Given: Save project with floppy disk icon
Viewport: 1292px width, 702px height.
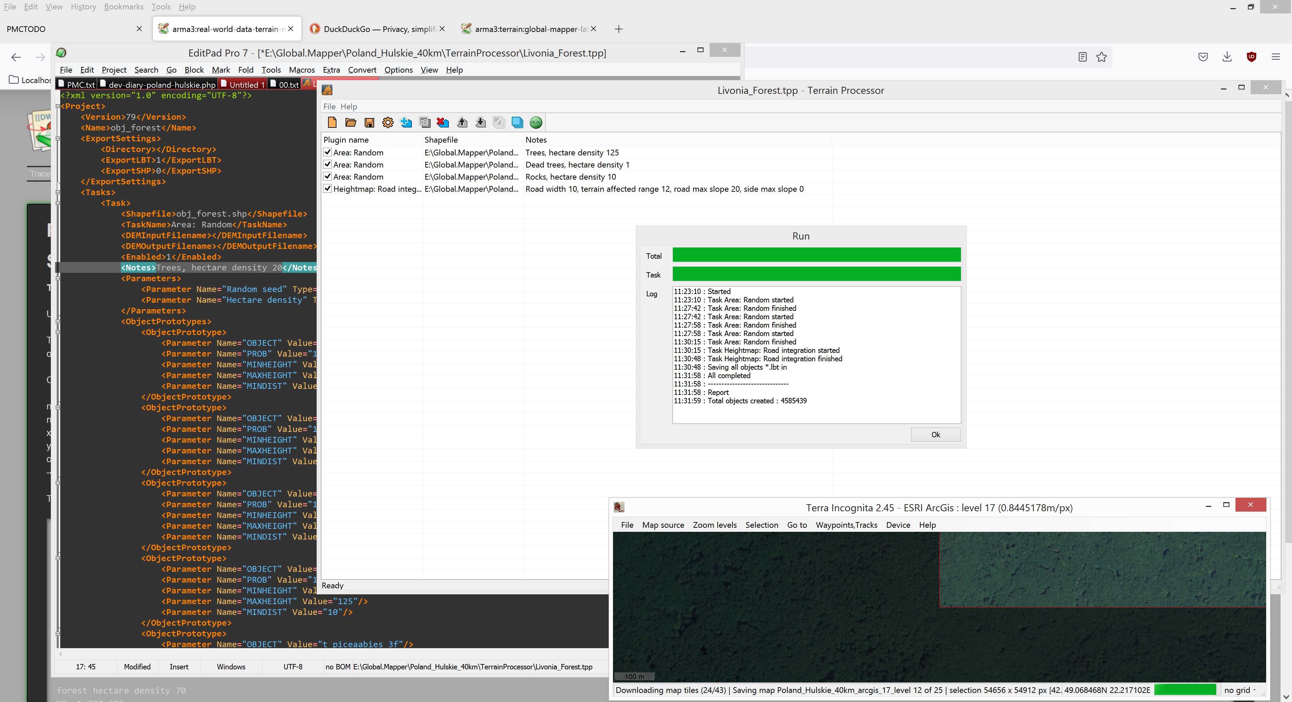Looking at the screenshot, I should point(369,122).
